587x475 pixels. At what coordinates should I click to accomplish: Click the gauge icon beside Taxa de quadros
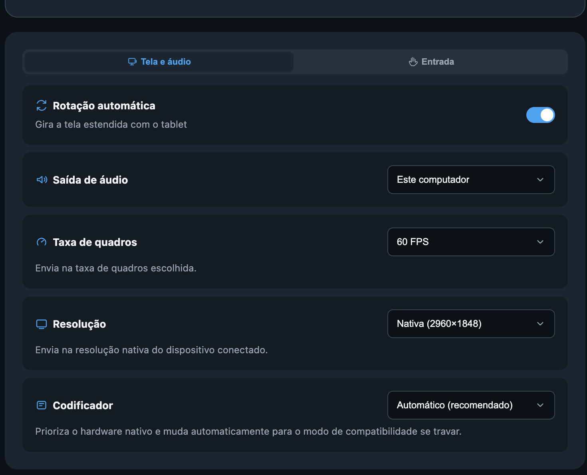[42, 242]
